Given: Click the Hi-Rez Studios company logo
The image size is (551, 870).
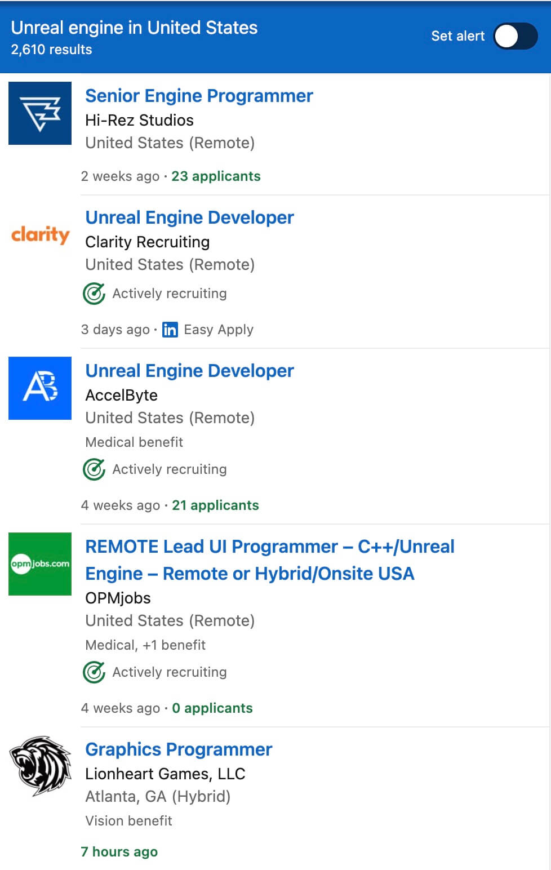Looking at the screenshot, I should (39, 113).
